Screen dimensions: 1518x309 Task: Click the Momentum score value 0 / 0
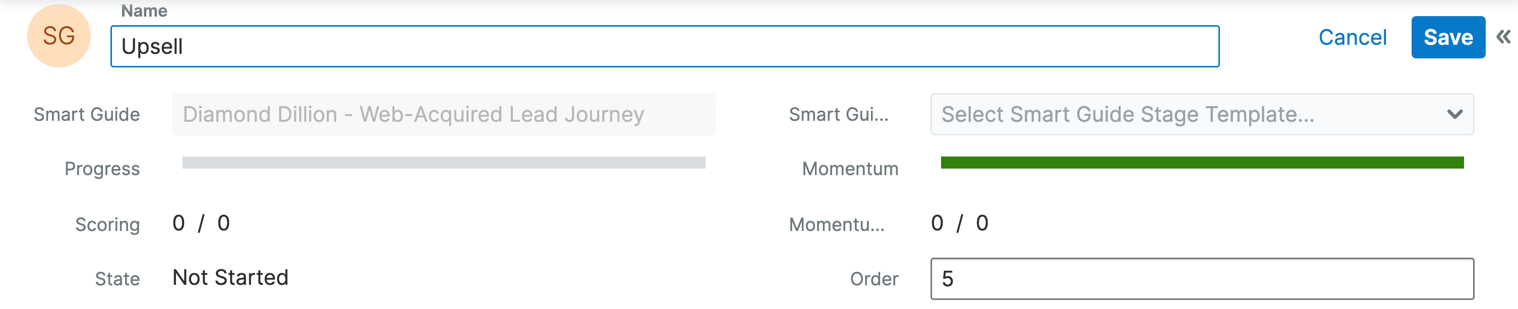tap(959, 223)
